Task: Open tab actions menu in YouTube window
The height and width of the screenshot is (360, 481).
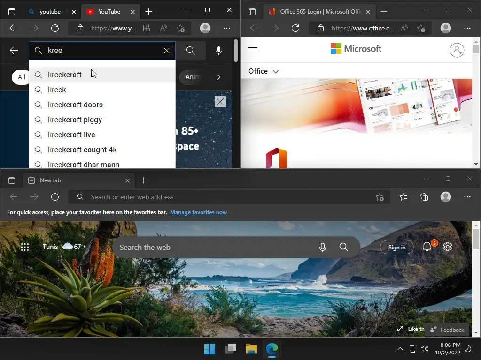Action: point(12,12)
